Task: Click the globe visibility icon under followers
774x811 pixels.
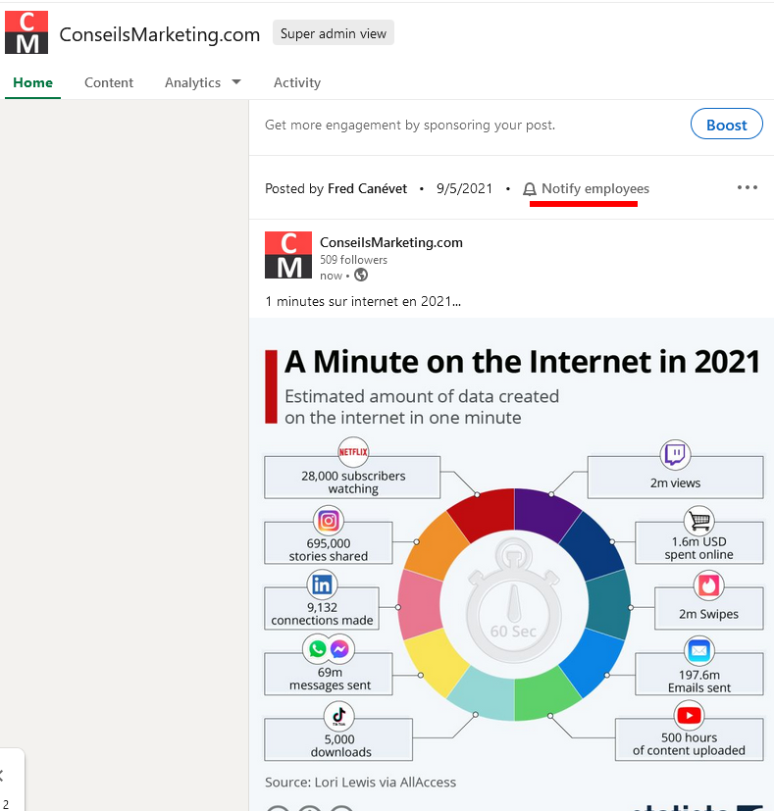Action: pos(361,276)
